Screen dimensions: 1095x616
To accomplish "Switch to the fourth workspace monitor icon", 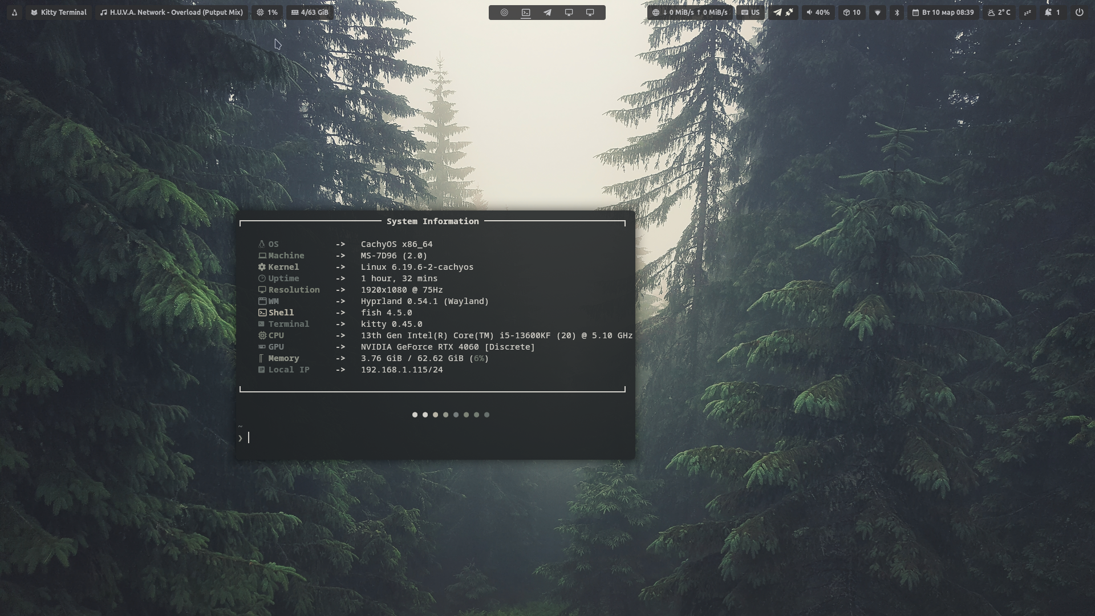I will click(569, 12).
